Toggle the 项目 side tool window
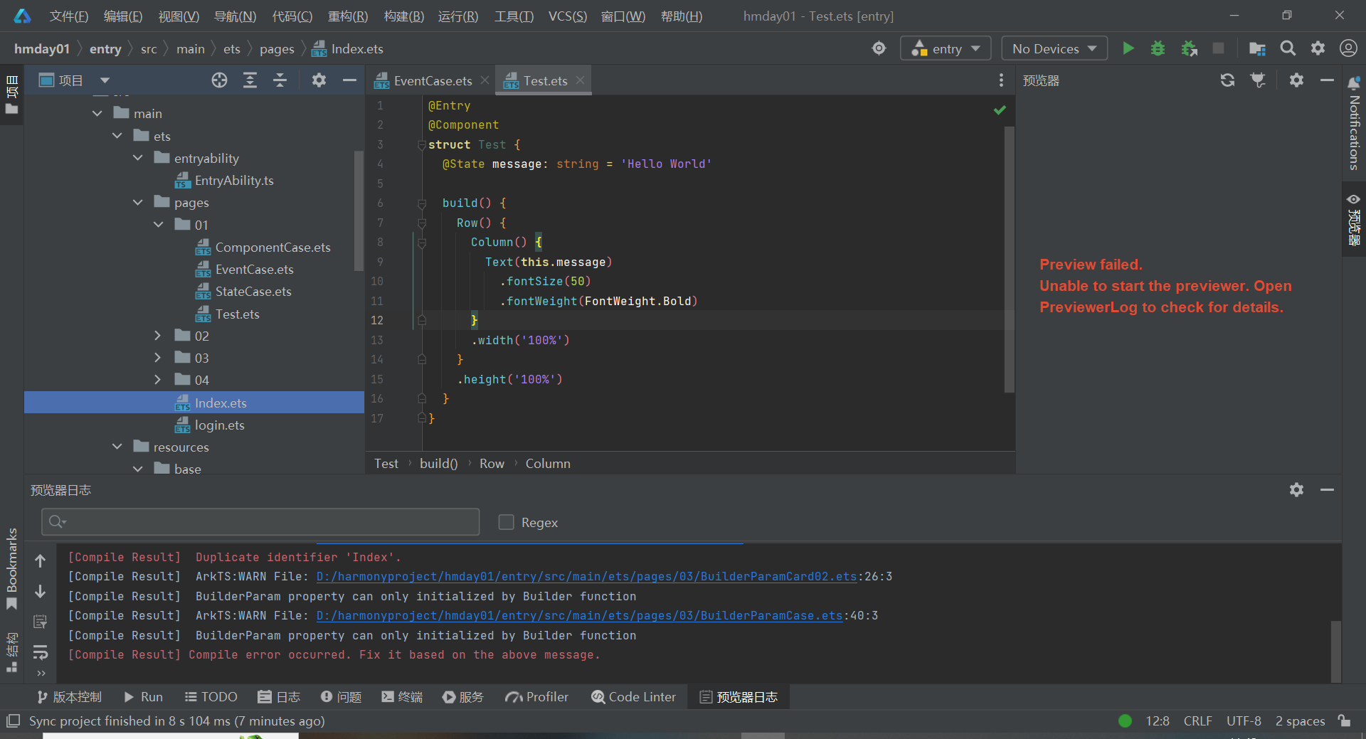The height and width of the screenshot is (739, 1366). click(x=11, y=95)
